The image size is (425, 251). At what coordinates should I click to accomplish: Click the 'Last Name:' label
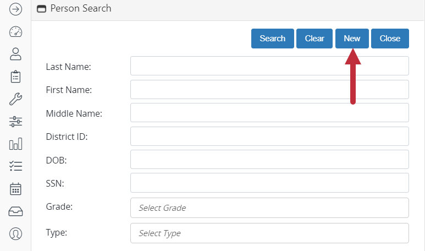69,67
